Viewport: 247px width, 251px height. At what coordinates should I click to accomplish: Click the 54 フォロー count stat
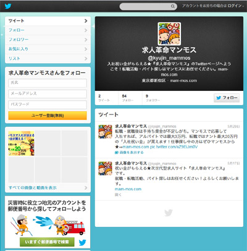tap(128, 98)
